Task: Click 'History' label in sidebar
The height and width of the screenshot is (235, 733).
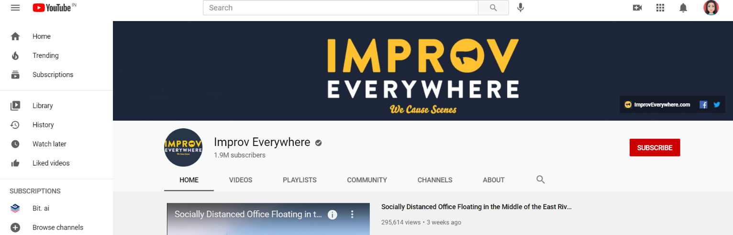Action: tap(43, 125)
